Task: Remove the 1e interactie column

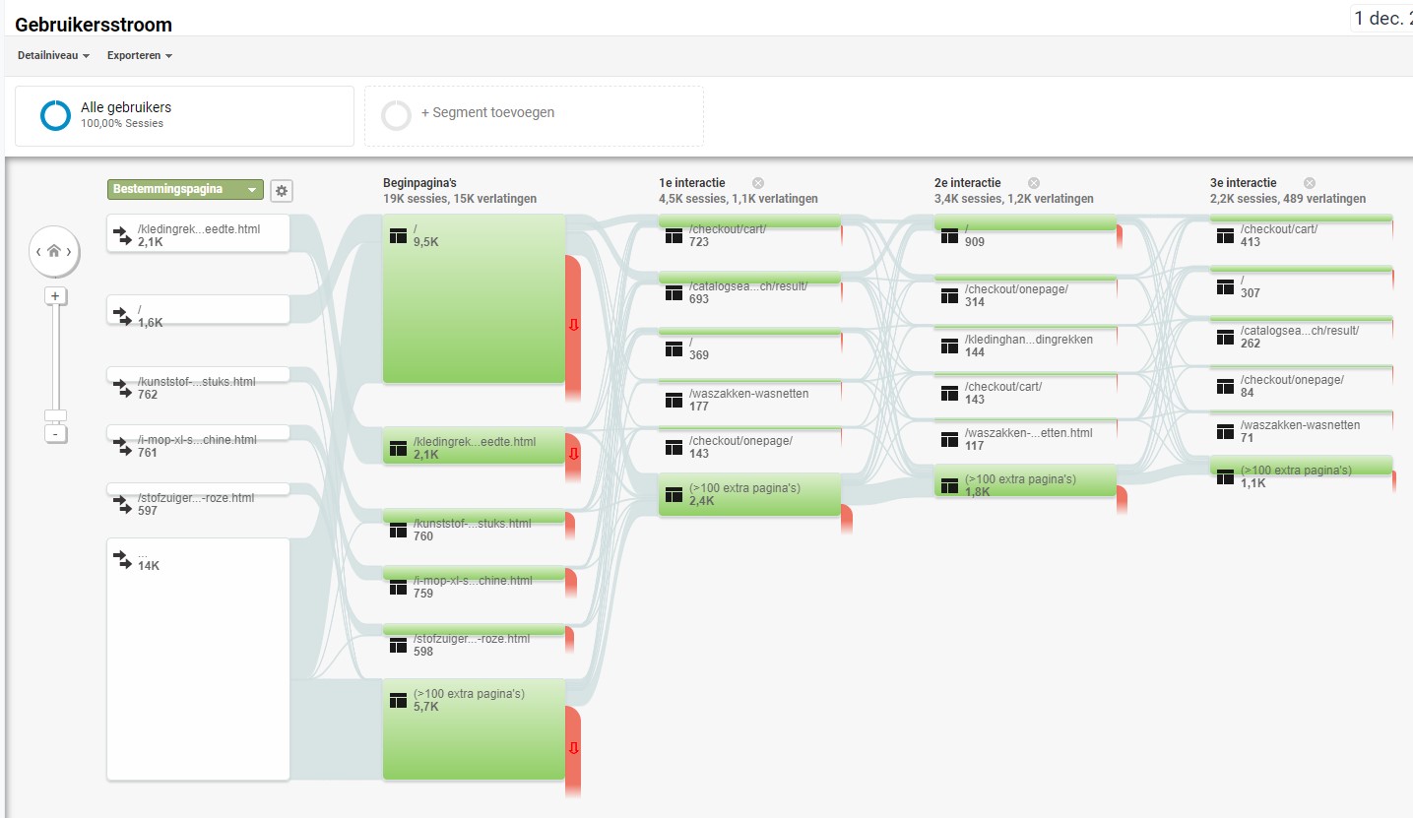Action: pyautogui.click(x=757, y=183)
